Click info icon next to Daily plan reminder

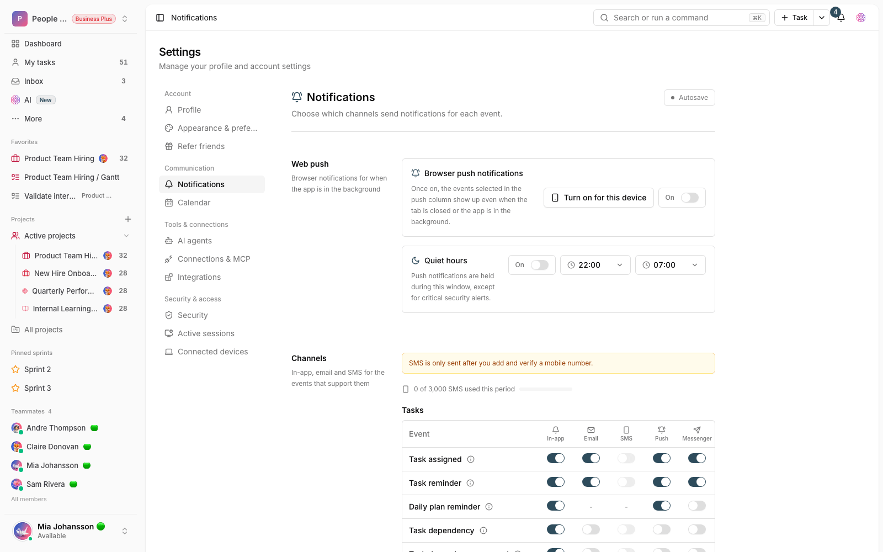click(489, 507)
